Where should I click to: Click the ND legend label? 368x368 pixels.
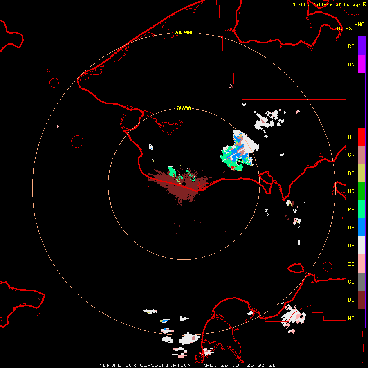(351, 318)
